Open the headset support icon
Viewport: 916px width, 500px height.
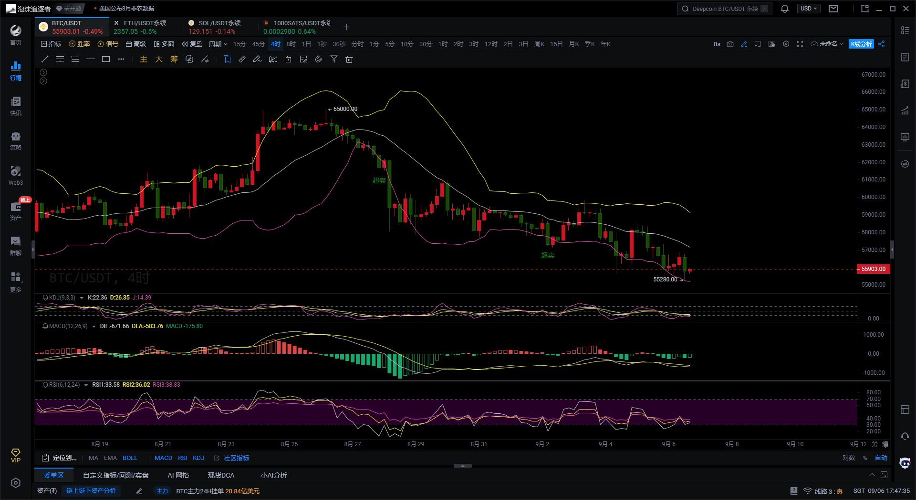coord(905,436)
